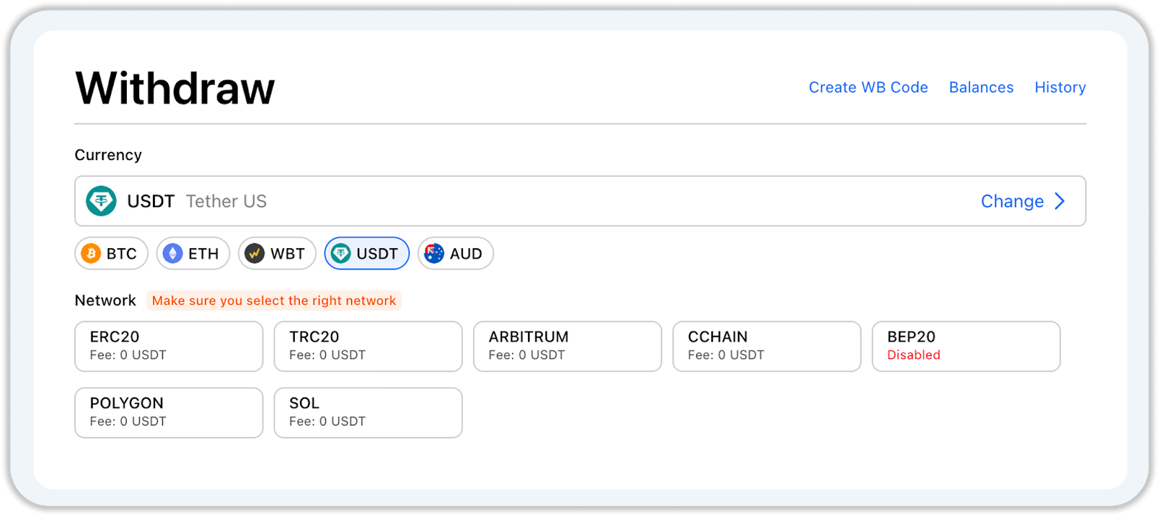Open the Create WB Code link
The image size is (1159, 516).
868,88
